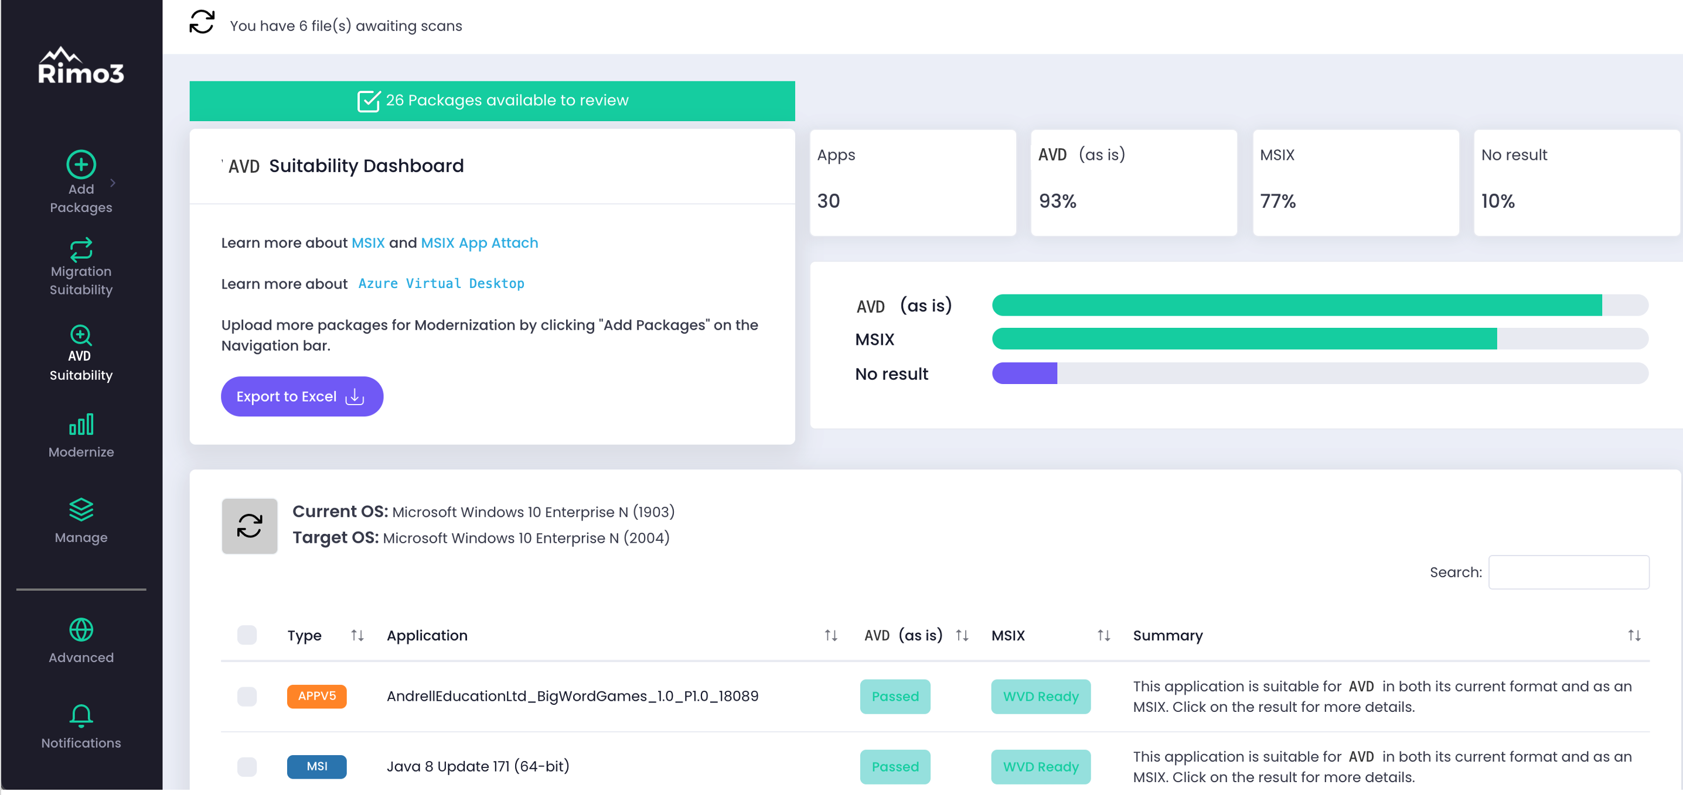Open Notifications bell icon
Image resolution: width=1683 pixels, height=795 pixels.
tap(81, 716)
